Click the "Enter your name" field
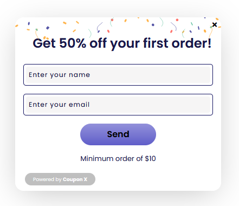 [x=118, y=75]
